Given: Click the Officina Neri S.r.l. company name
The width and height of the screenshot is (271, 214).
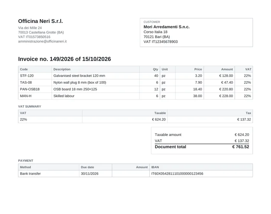Looking at the screenshot, I should click(40, 21).
